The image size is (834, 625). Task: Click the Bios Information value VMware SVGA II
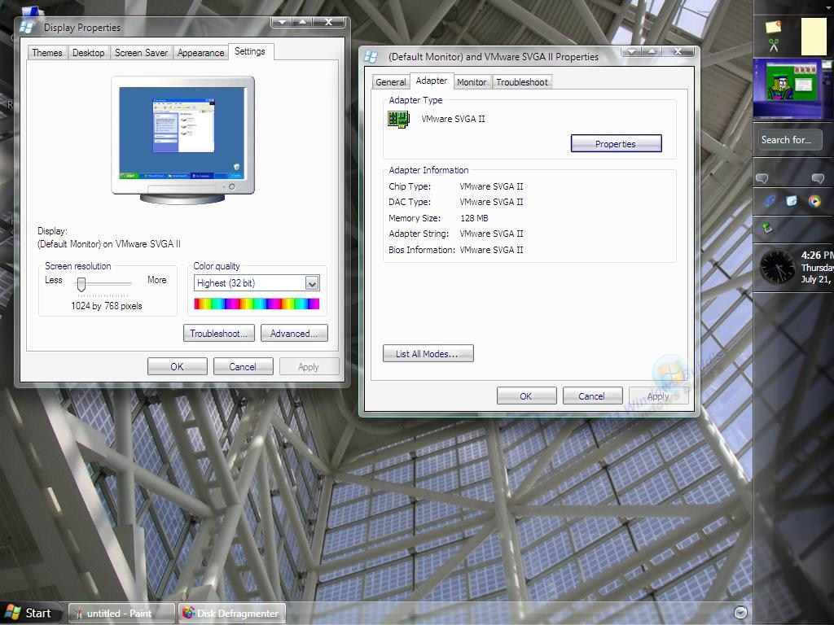click(491, 250)
